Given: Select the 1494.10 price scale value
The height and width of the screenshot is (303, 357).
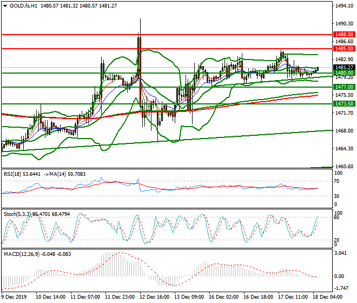Looking at the screenshot, I should [x=344, y=6].
